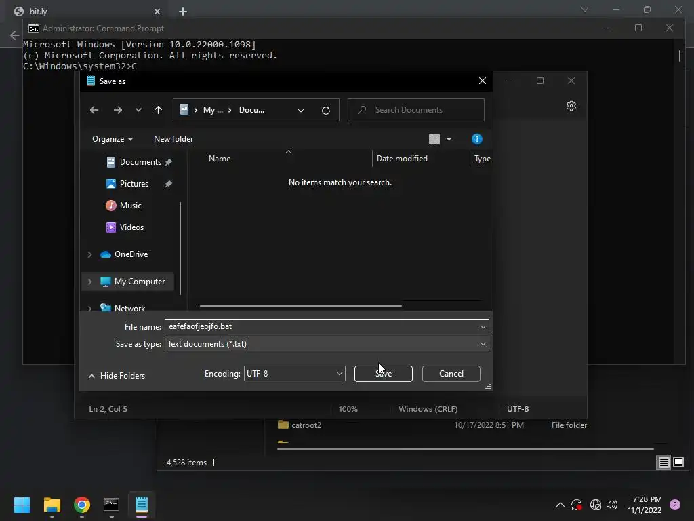This screenshot has width=694, height=521.
Task: Unpin Pictures using its pin icon
Action: [169, 184]
